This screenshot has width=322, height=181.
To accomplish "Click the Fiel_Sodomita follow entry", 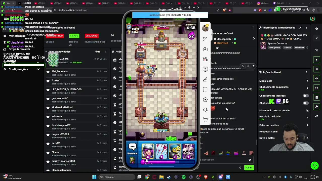I will (77, 73).
